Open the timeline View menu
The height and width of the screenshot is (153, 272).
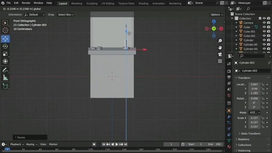click(43, 144)
